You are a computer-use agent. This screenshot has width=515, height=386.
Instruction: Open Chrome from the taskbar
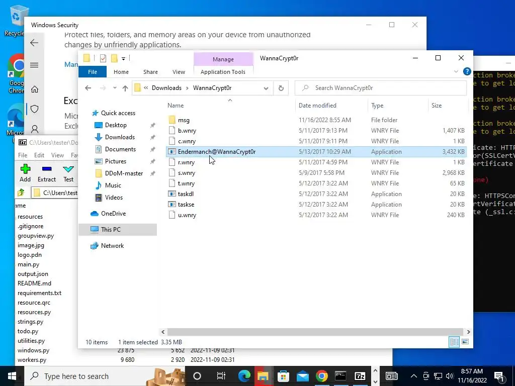pos(321,376)
